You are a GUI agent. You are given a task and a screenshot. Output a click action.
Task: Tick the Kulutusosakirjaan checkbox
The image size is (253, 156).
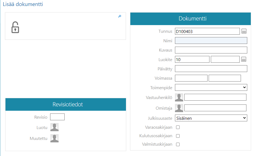coord(178,136)
